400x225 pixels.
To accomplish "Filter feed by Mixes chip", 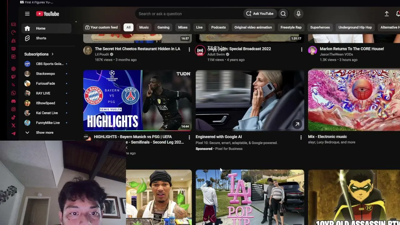I will click(183, 27).
